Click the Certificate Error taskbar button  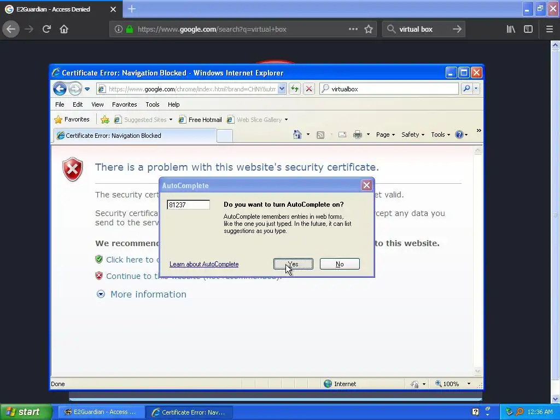click(x=189, y=412)
